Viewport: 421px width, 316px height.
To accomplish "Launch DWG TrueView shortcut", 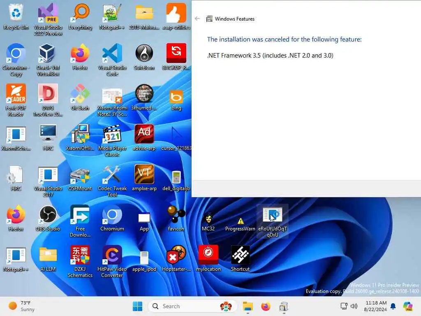I will (48, 100).
